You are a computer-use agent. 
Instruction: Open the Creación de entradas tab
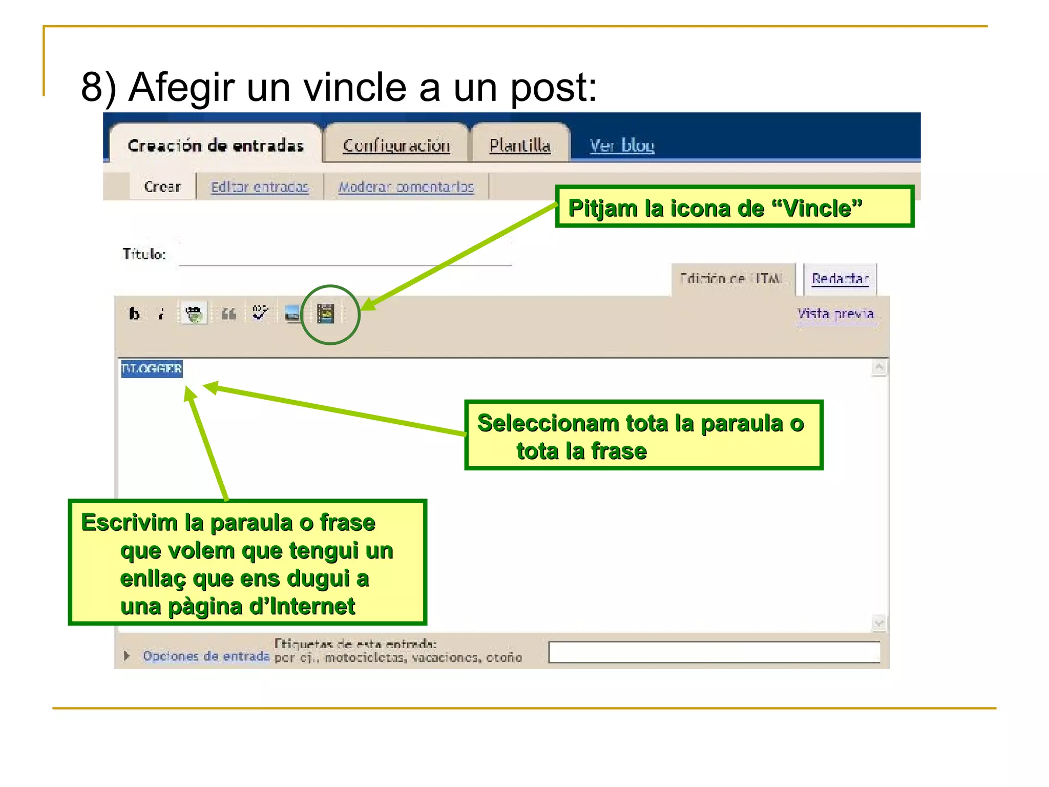click(x=216, y=145)
